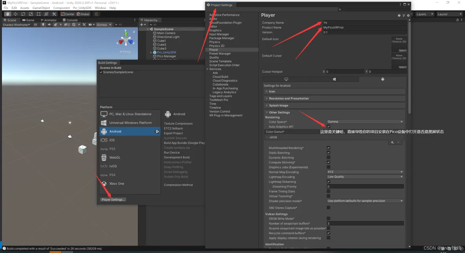Select the Transform tool in Unity toolbar
The height and width of the screenshot is (253, 465).
[x=46, y=14]
